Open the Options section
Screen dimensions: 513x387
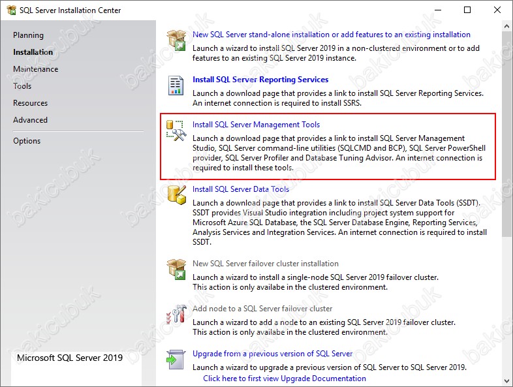pos(27,141)
